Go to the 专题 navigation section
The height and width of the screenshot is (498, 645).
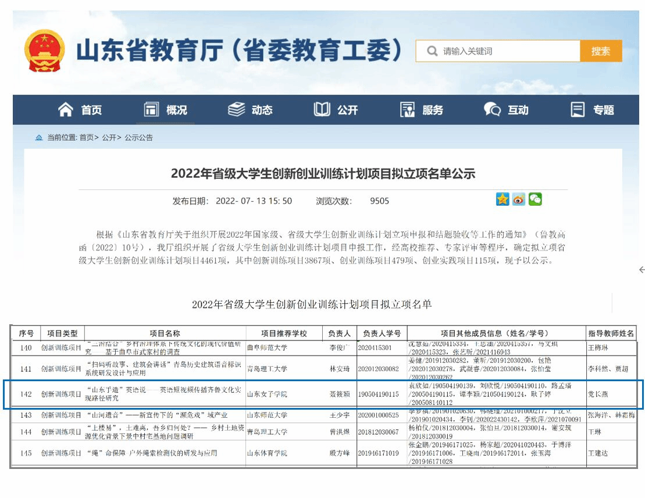coord(593,109)
